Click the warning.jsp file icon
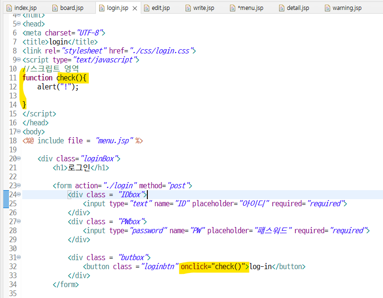 [x=327, y=9]
